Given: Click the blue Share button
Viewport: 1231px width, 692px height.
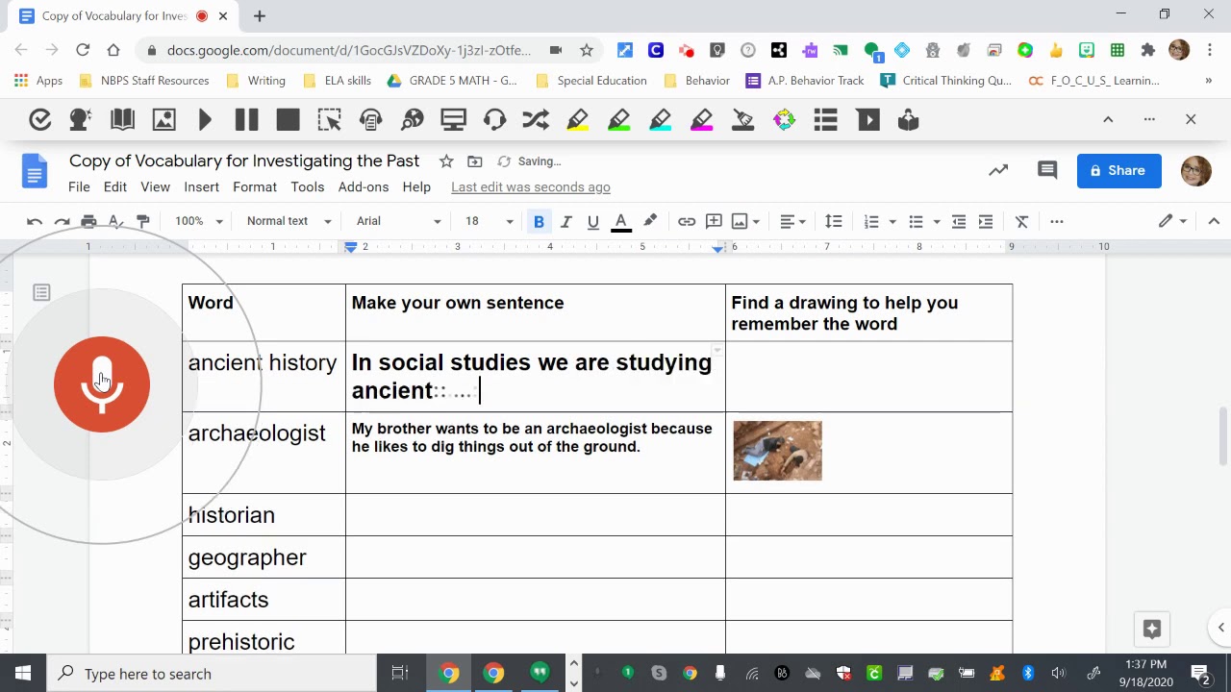Looking at the screenshot, I should [1118, 170].
